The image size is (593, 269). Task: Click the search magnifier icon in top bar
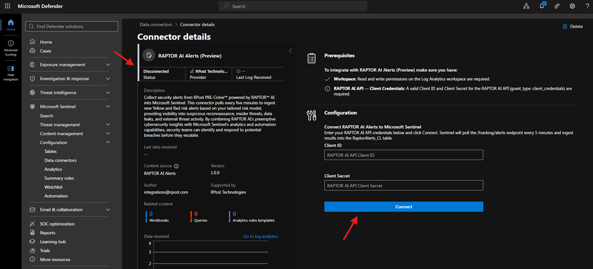(x=226, y=6)
